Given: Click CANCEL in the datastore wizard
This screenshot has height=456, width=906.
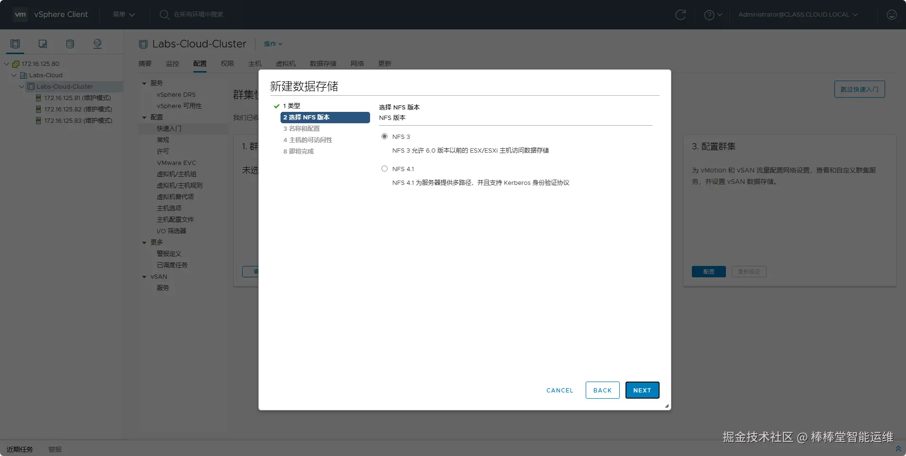Looking at the screenshot, I should tap(560, 390).
